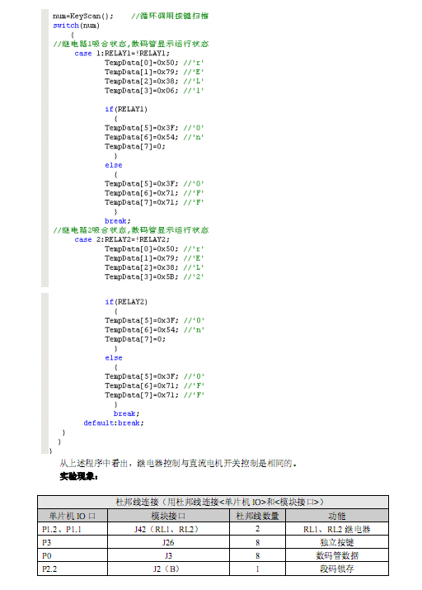
Task: Click the default:break line
Action: pyautogui.click(x=114, y=423)
